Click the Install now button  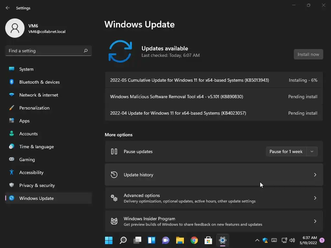pos(308,54)
